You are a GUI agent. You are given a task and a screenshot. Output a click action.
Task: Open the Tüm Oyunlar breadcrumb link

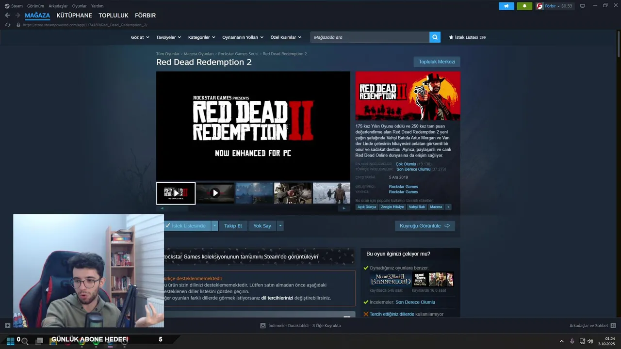[x=168, y=54]
